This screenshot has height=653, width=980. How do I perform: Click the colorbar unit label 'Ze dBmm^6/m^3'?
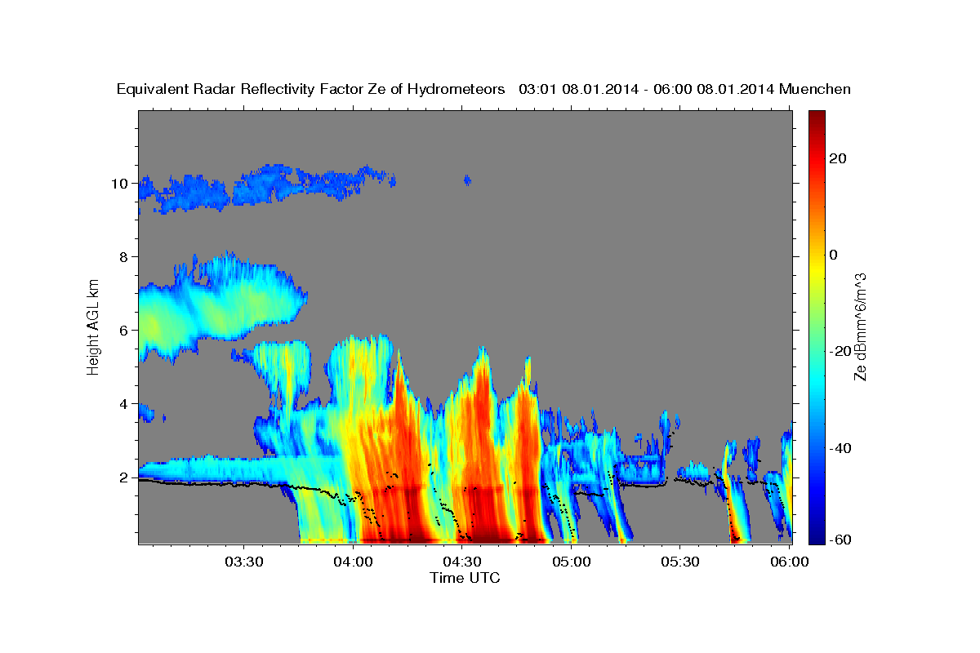pos(860,326)
